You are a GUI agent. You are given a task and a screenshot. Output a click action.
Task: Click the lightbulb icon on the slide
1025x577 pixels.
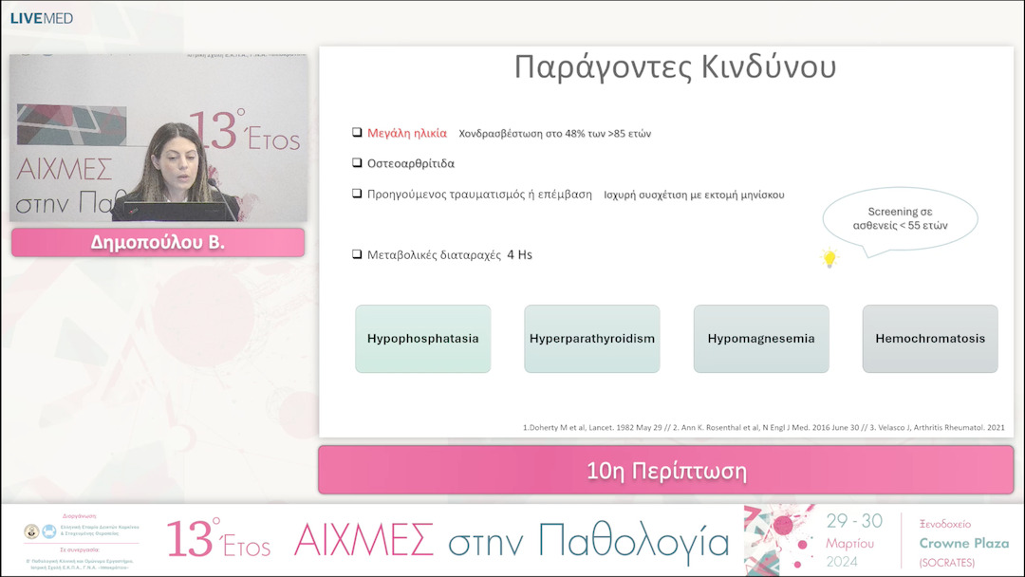pyautogui.click(x=829, y=256)
